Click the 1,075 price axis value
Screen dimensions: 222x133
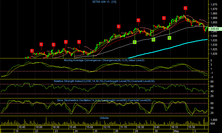click(x=214, y=5)
